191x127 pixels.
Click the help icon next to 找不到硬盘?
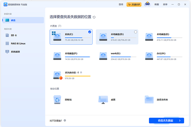[x=65, y=120]
